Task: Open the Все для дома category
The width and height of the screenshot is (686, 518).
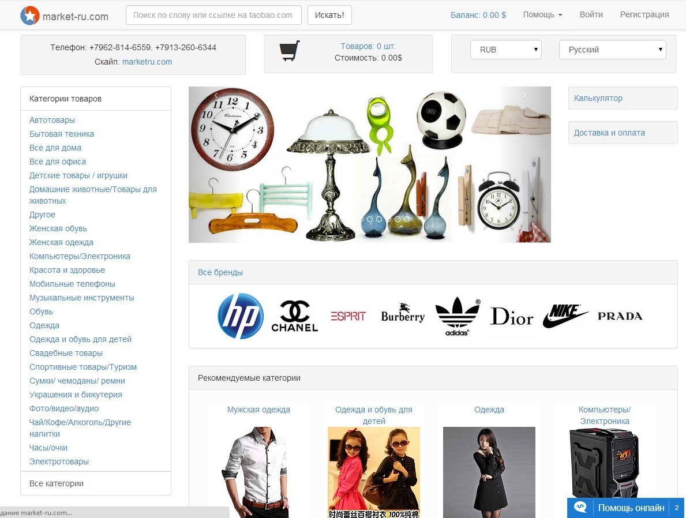Action: (x=55, y=148)
